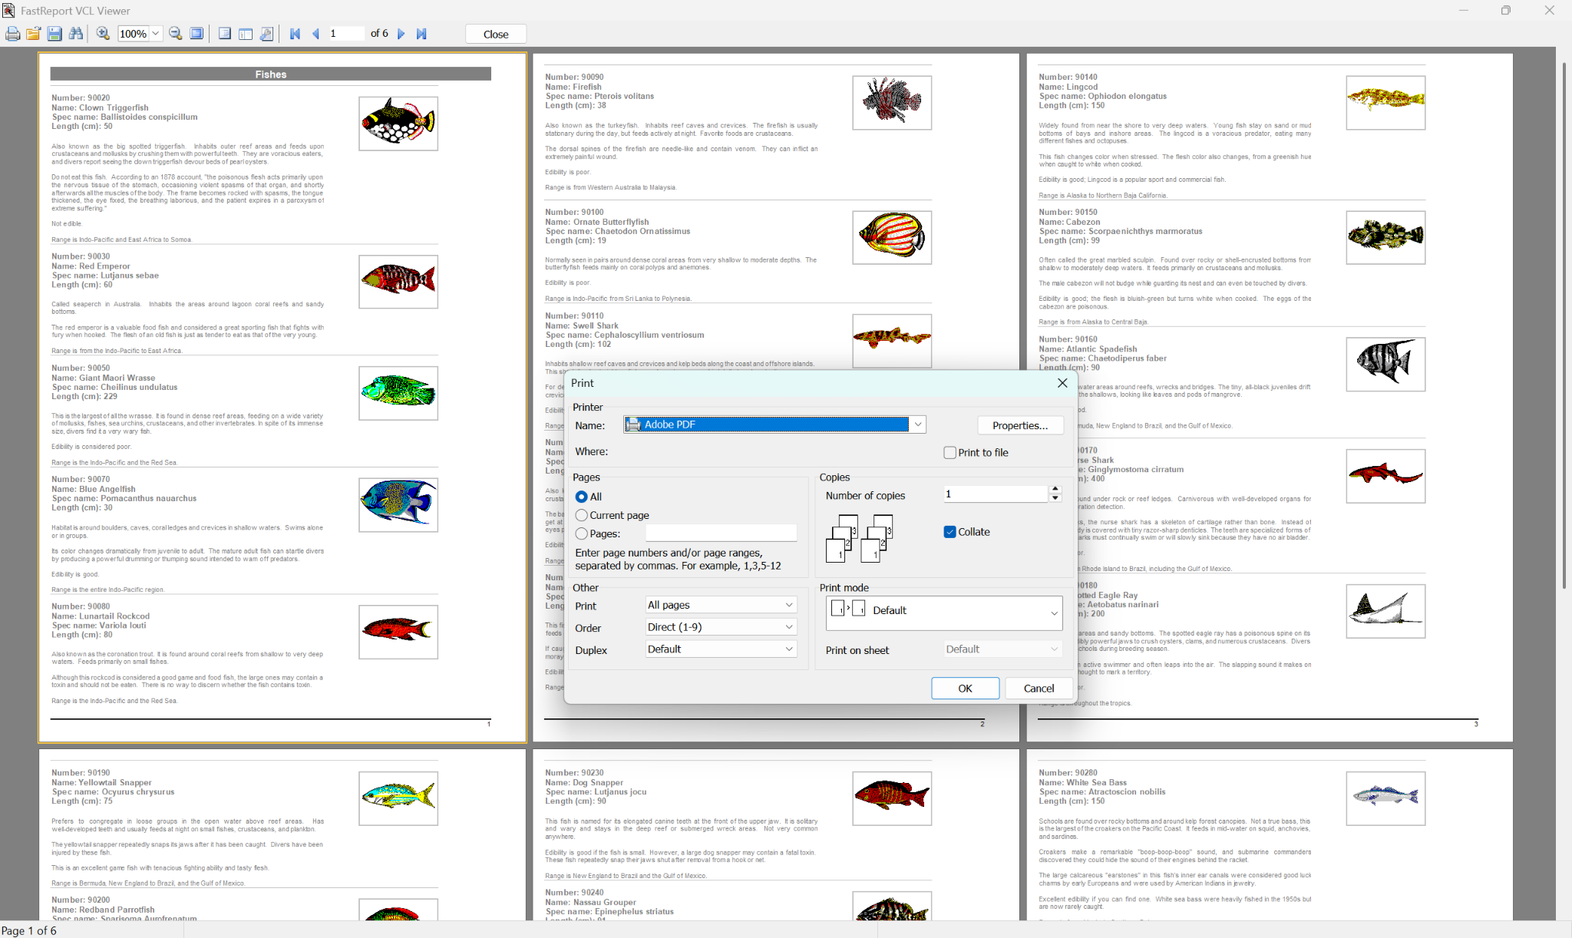The width and height of the screenshot is (1572, 938).
Task: Click the Print icon in toolbar
Action: pos(13,34)
